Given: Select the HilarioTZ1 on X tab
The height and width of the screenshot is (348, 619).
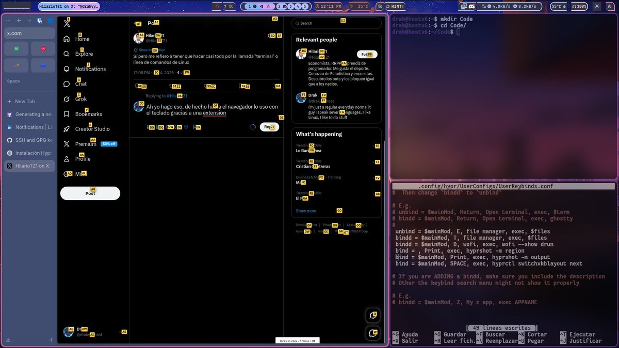Looking at the screenshot, I should (29, 166).
